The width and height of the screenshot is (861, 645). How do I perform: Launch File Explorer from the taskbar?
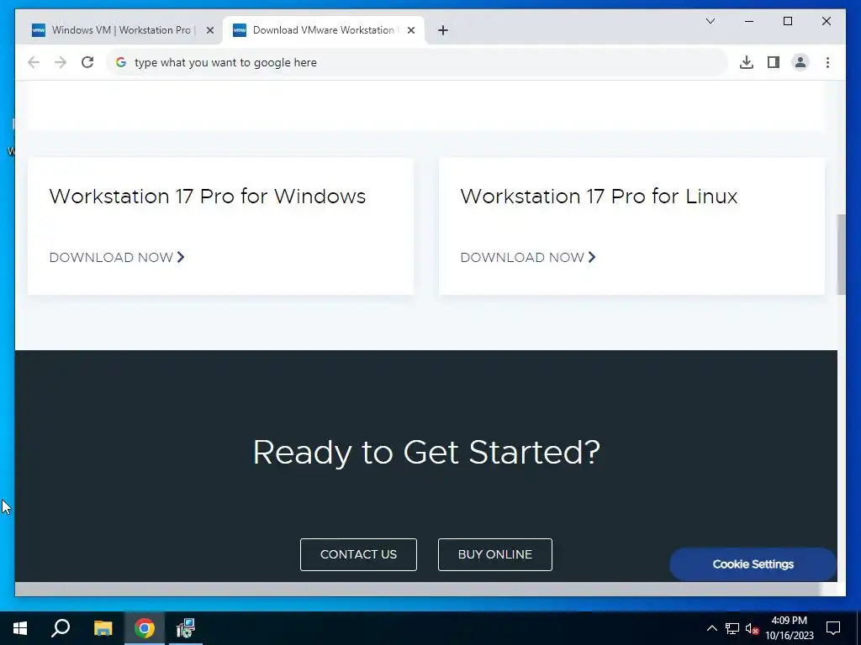coord(103,628)
